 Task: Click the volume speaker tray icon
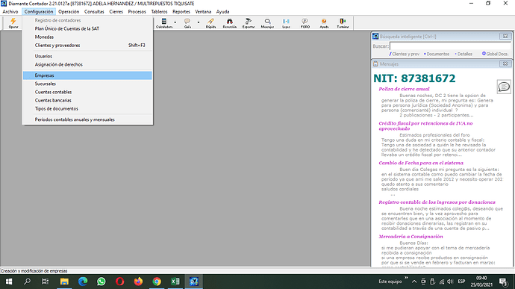pyautogui.click(x=450, y=282)
